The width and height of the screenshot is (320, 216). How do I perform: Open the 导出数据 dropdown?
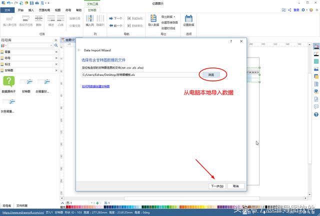coord(168,16)
